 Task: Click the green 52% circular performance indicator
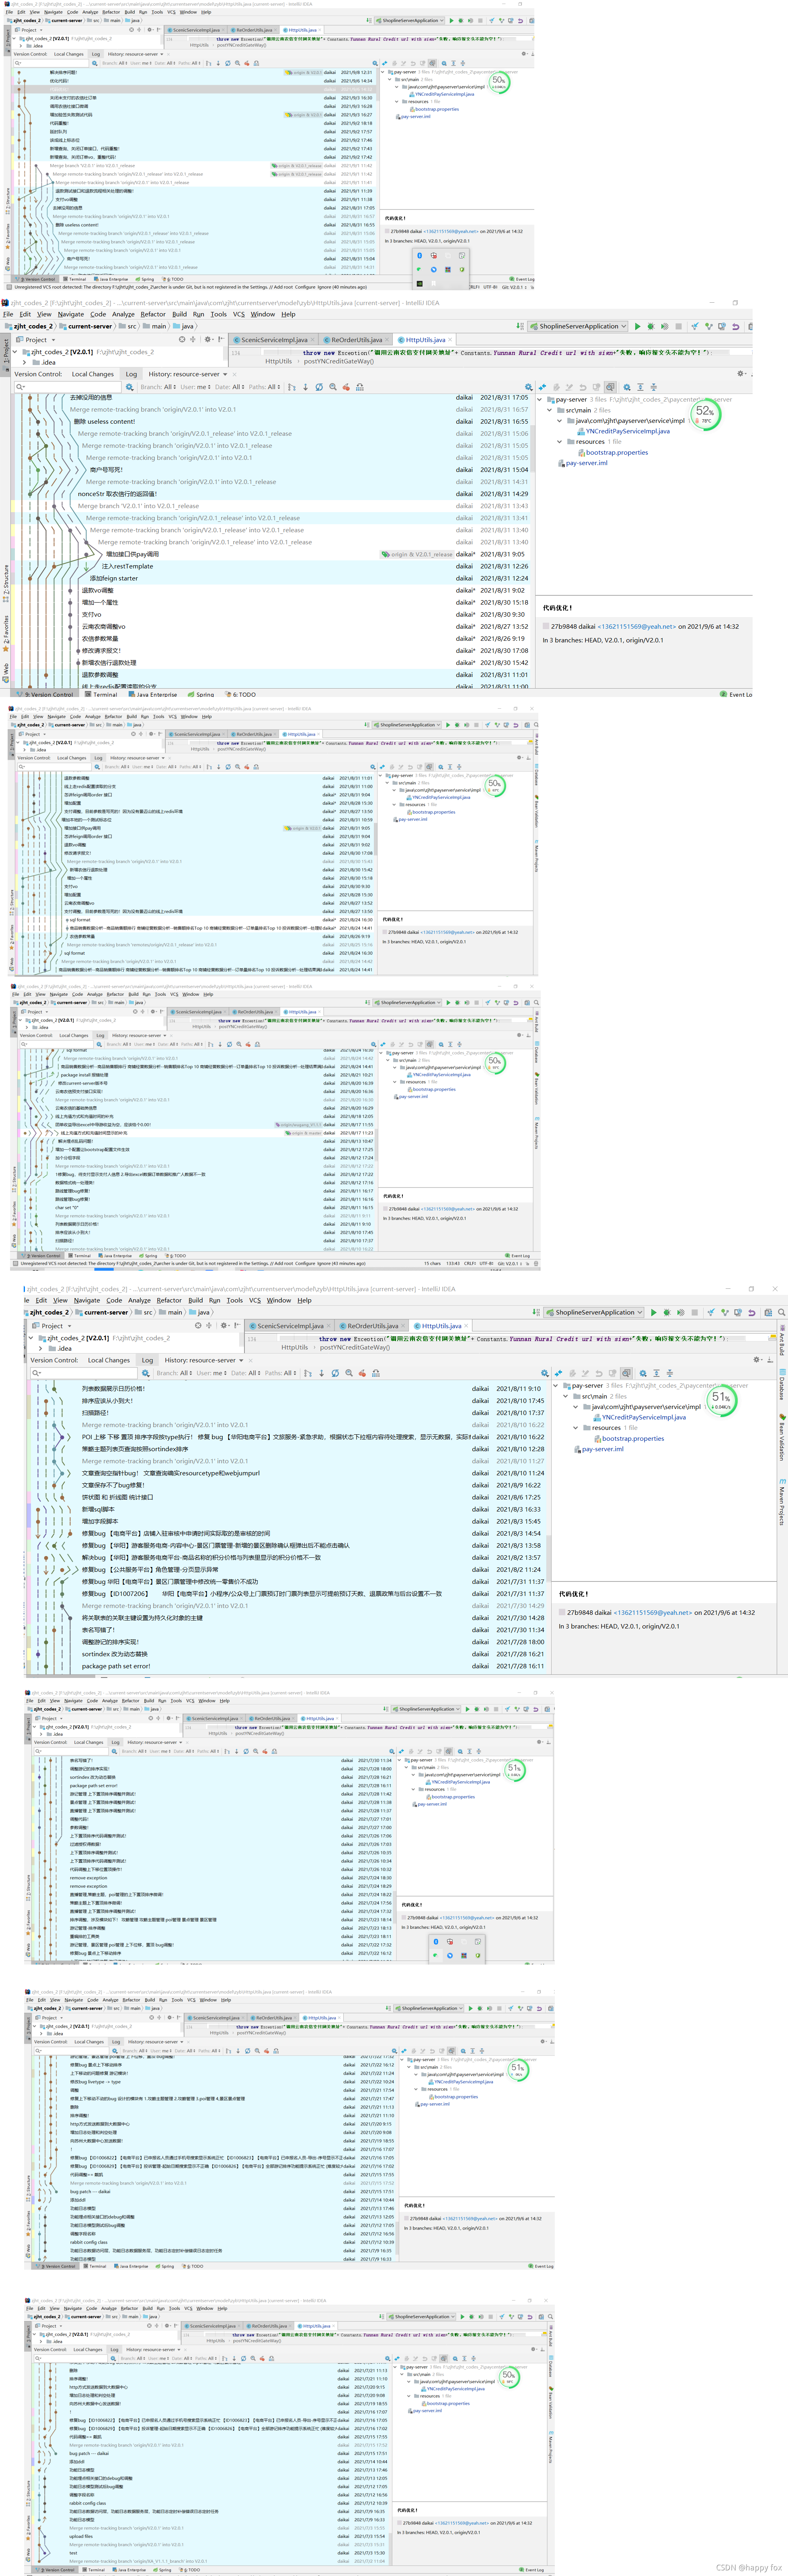706,414
